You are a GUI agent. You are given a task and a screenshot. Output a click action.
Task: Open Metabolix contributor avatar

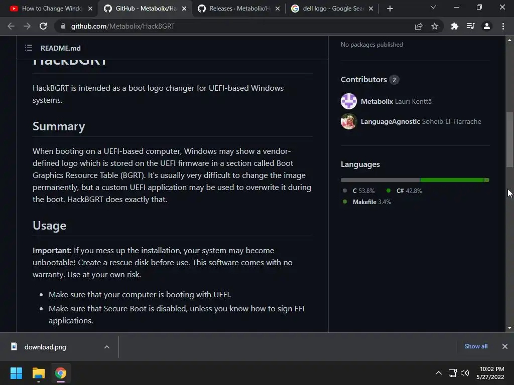pos(349,101)
